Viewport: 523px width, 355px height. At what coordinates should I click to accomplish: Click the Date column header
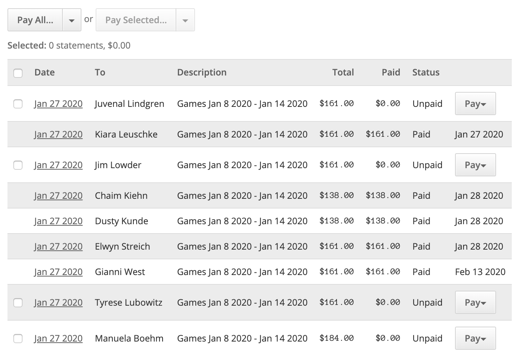(44, 72)
